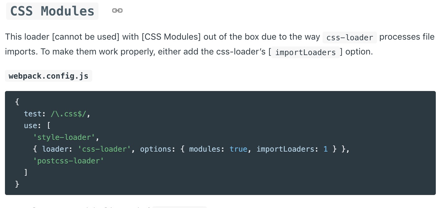Click the test key in the code block

tap(33, 114)
